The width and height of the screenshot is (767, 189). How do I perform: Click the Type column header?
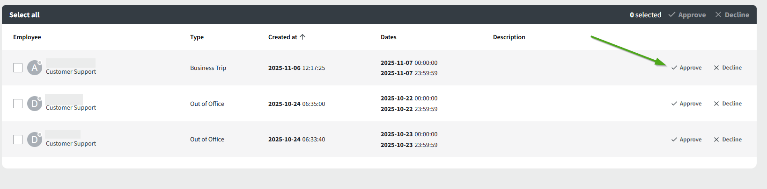(x=197, y=37)
